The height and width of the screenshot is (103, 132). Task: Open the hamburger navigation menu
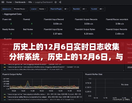tap(3, 2)
